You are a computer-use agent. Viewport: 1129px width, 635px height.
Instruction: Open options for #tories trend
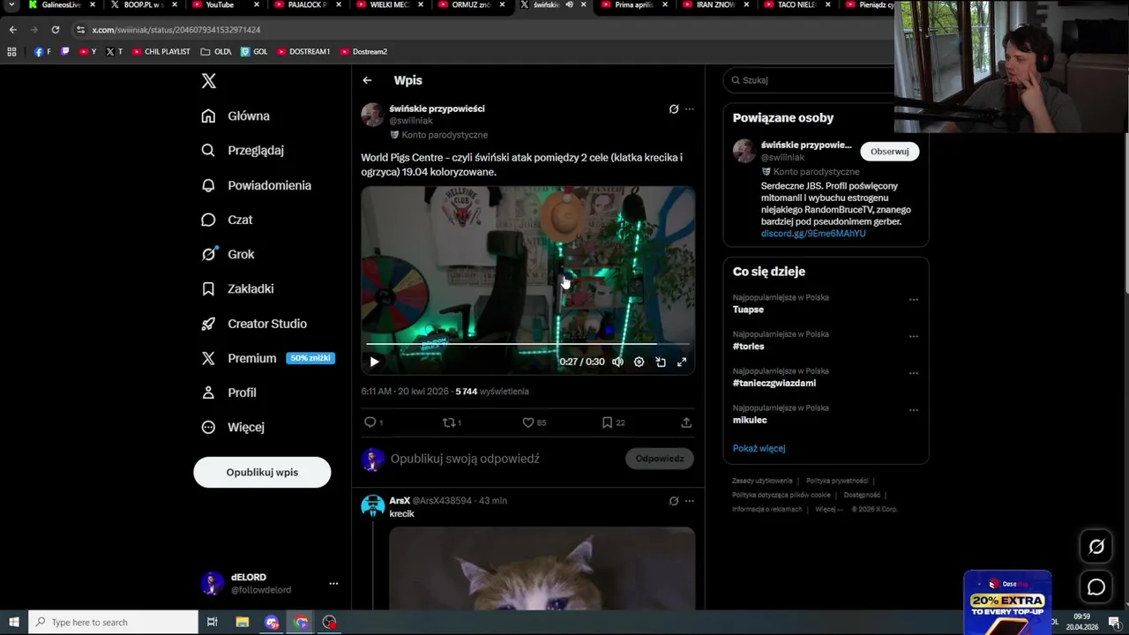(914, 337)
